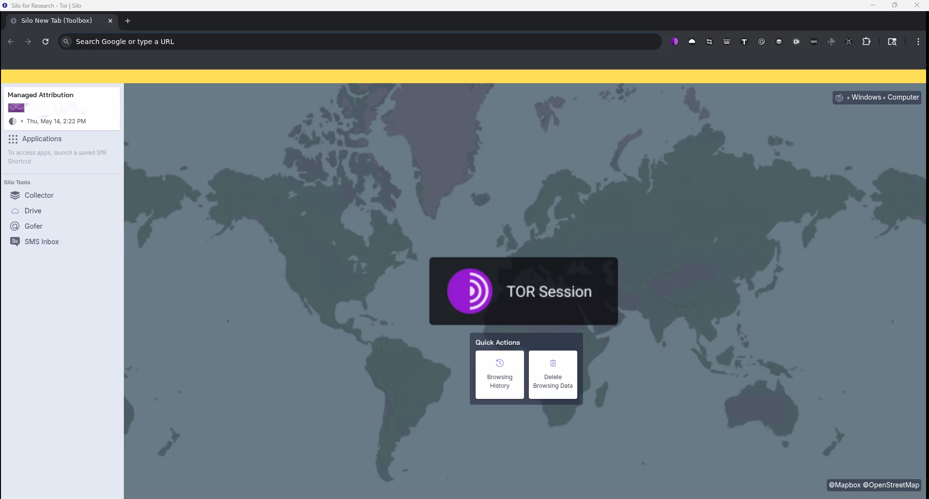Focus the Search Google or type a URL field
This screenshot has height=499, width=929.
pyautogui.click(x=360, y=42)
